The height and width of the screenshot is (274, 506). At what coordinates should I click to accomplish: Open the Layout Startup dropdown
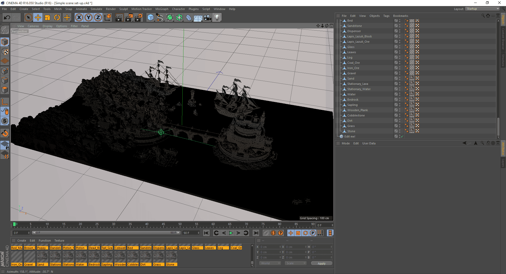(x=483, y=9)
